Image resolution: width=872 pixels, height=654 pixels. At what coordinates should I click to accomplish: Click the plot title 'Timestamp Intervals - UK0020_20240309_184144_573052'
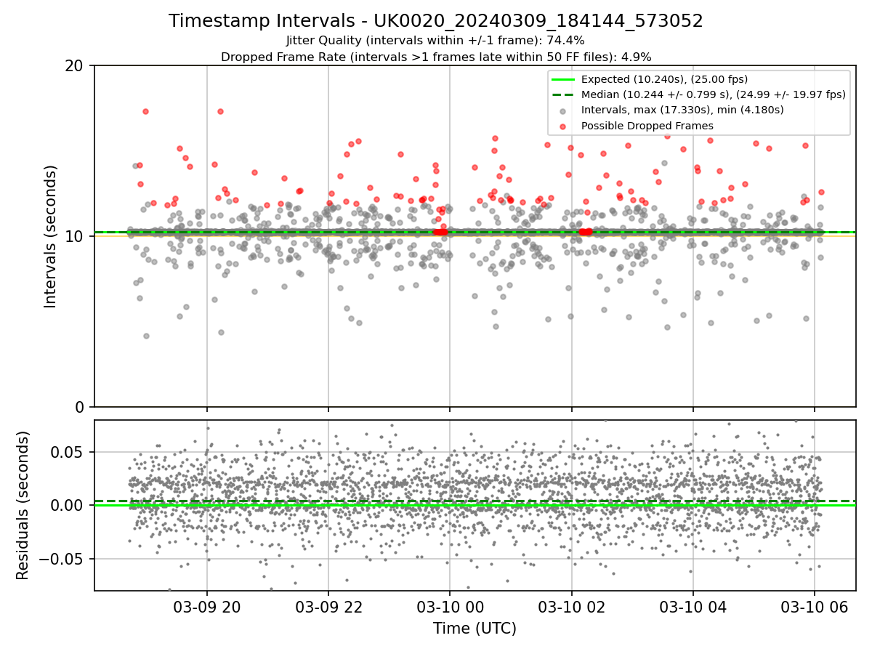pos(436,22)
